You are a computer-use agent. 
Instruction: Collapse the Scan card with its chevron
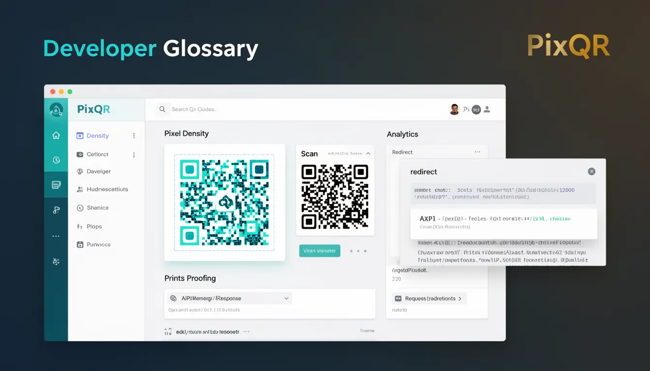368,154
